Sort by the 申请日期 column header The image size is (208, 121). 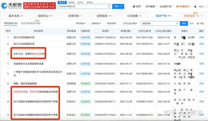click(126, 31)
